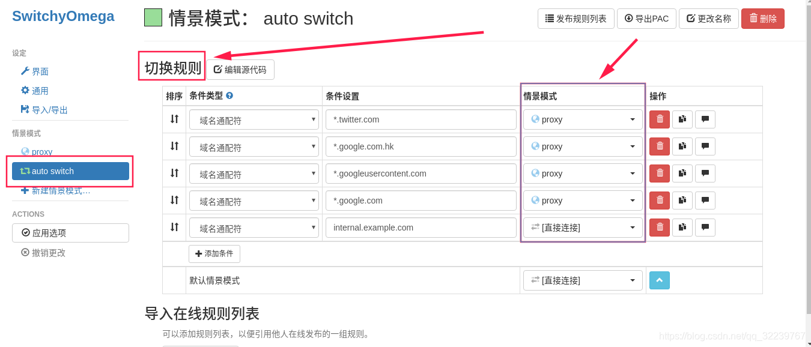The height and width of the screenshot is (347, 811).
Task: Delete the *.google.com.hk rule
Action: 659,146
